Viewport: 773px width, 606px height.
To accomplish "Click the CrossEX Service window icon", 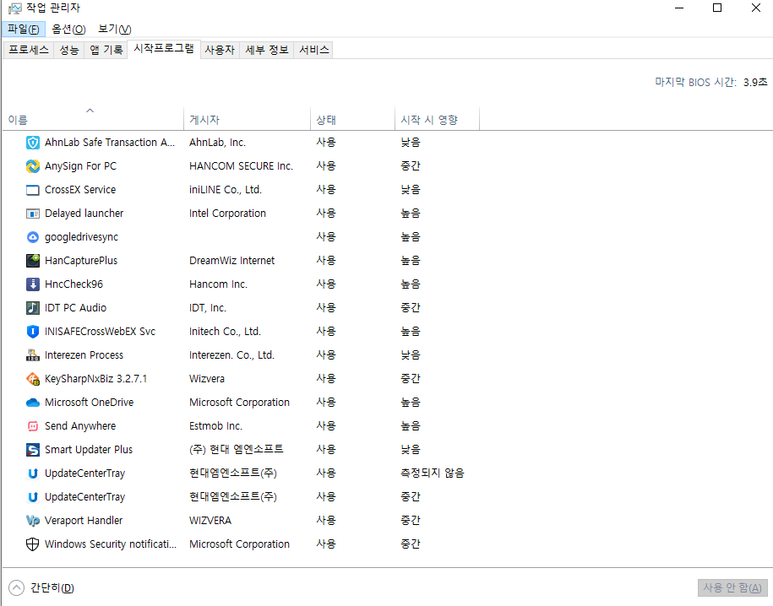I will (x=33, y=190).
